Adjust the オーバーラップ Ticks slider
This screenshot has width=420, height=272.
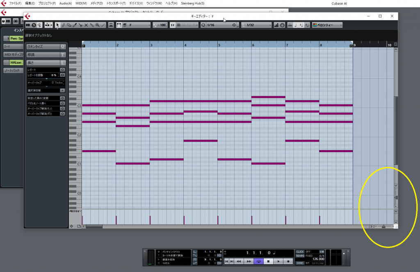tap(46, 86)
